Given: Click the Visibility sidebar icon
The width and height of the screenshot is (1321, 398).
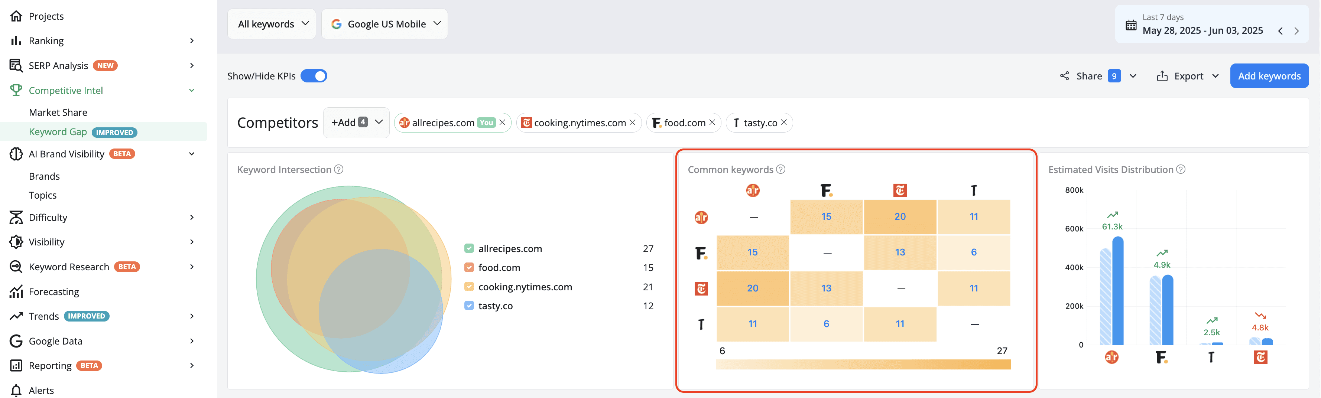Looking at the screenshot, I should coord(16,242).
